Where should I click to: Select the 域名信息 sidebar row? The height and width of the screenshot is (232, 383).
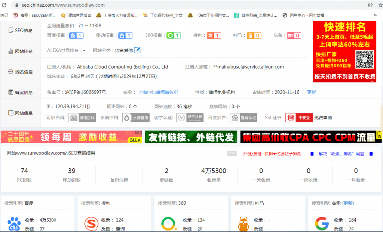21,72
